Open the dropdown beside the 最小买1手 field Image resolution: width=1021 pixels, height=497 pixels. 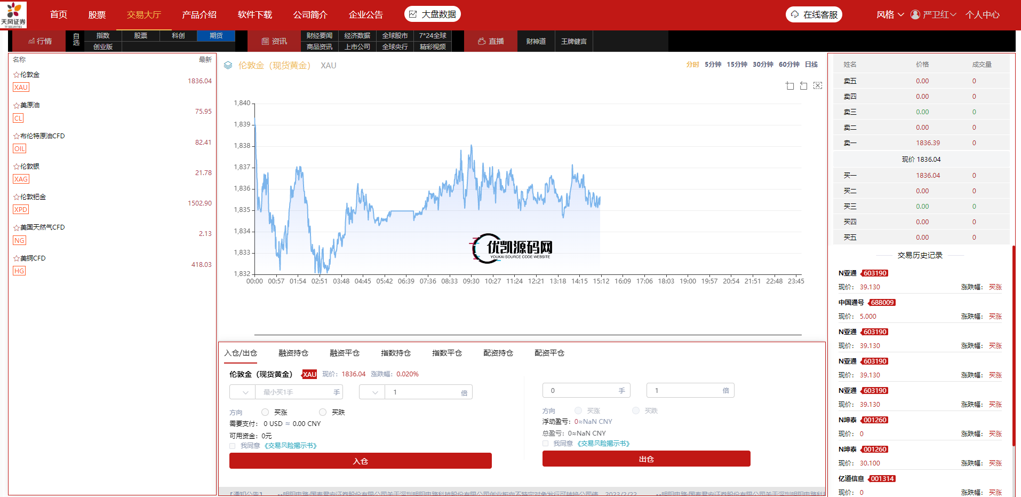[x=243, y=392]
